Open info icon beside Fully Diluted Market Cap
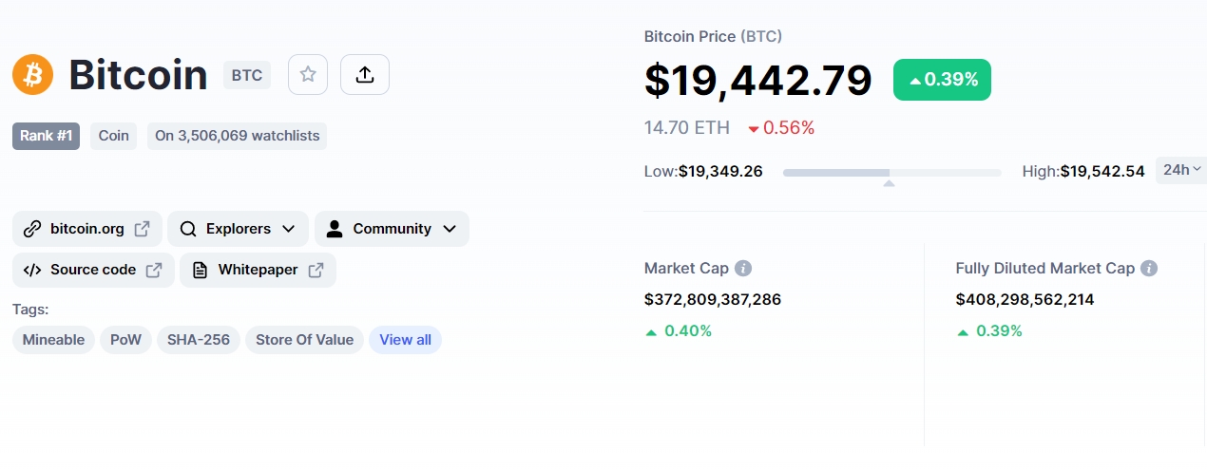This screenshot has height=470, width=1207. point(1149,269)
